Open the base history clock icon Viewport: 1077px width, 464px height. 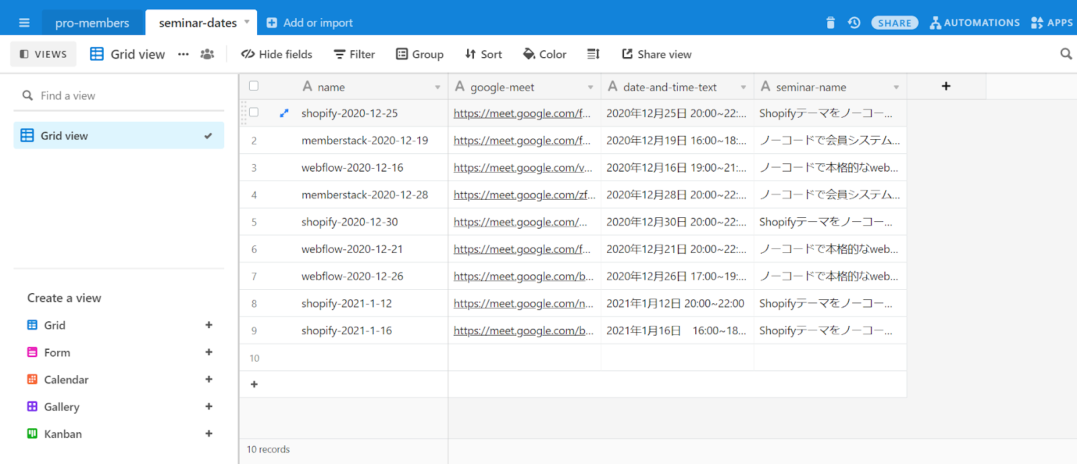coord(854,23)
